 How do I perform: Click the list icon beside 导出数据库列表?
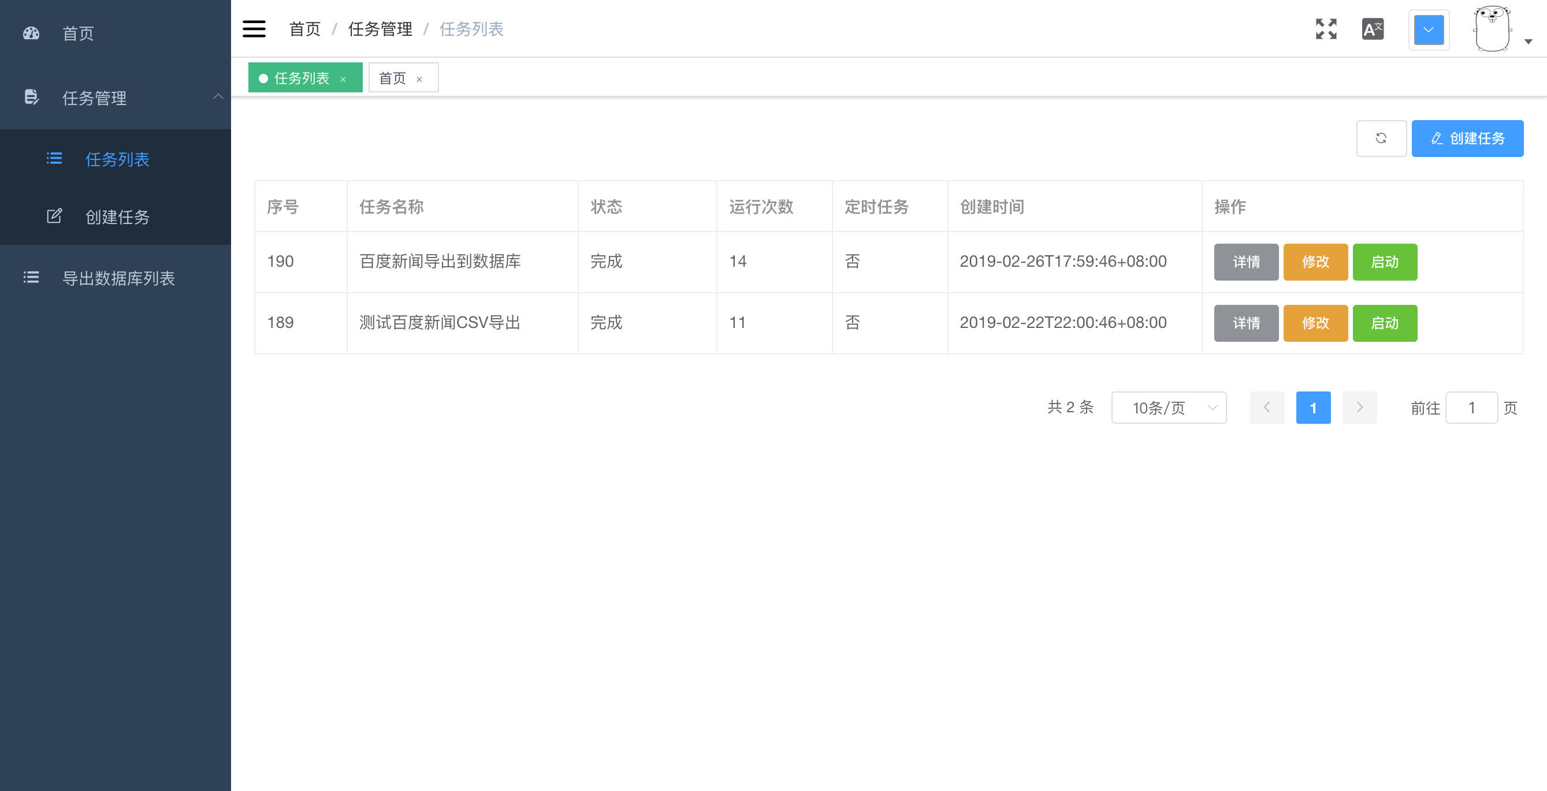coord(31,278)
